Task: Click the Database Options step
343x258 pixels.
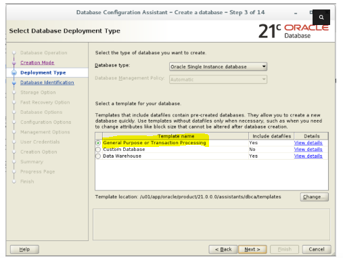Action: pos(41,112)
